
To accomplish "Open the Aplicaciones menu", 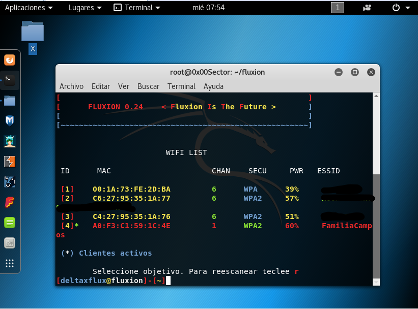I will [29, 8].
